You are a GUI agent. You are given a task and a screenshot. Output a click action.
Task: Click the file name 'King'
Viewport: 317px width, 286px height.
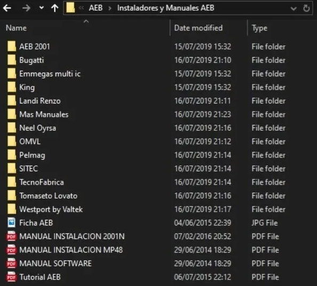(x=27, y=88)
